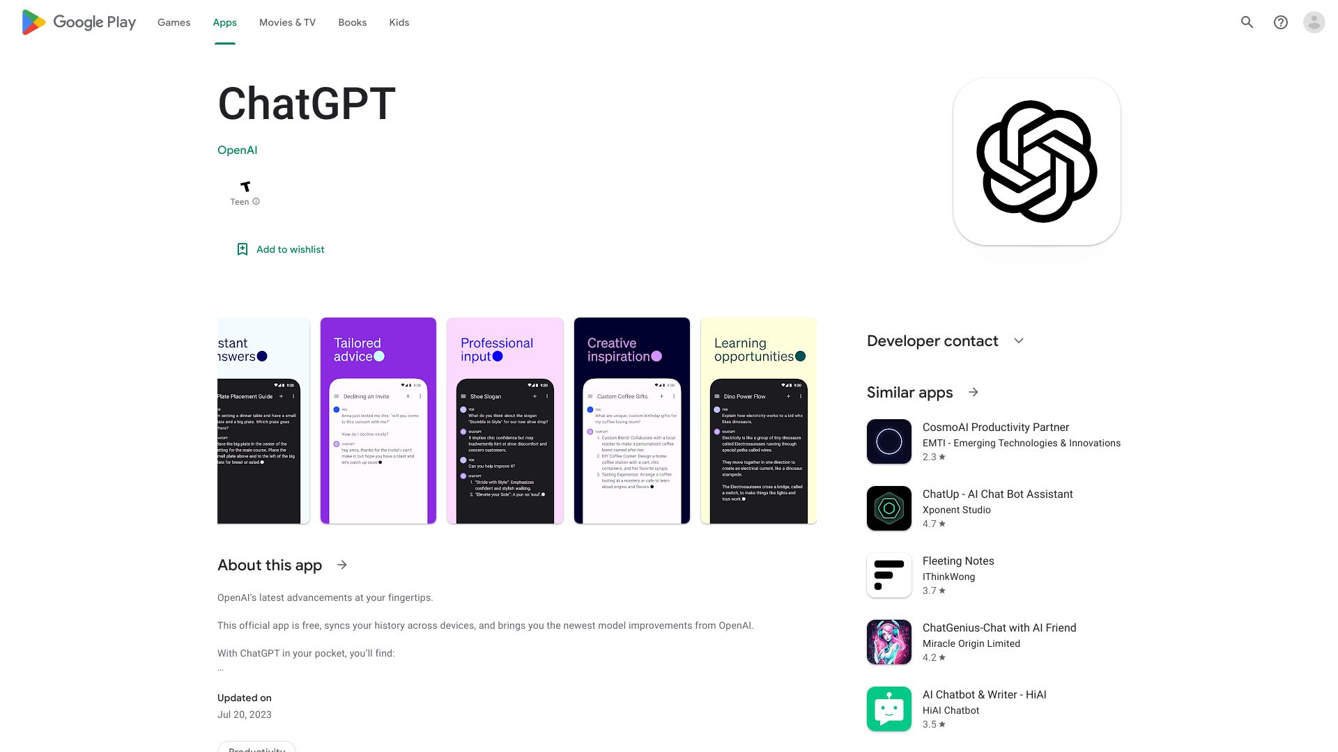Click the OpenAI developer link

coord(236,150)
